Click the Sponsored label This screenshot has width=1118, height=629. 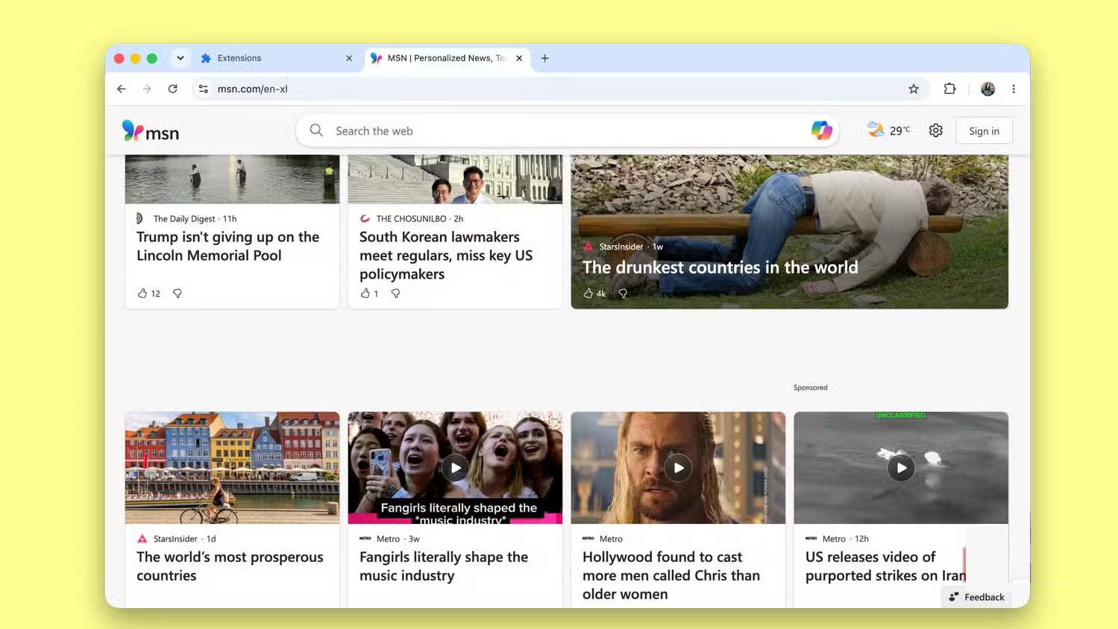810,388
